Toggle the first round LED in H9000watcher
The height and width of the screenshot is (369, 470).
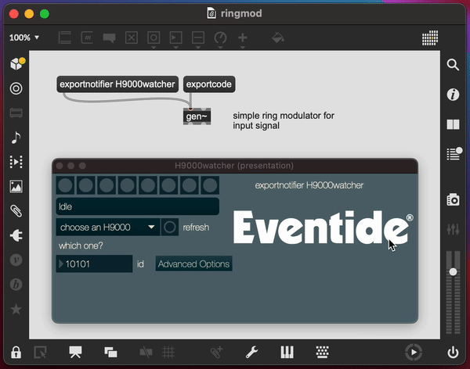pyautogui.click(x=65, y=185)
